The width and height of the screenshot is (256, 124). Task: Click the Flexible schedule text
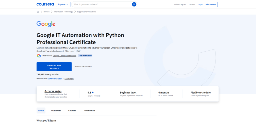tap(200, 93)
